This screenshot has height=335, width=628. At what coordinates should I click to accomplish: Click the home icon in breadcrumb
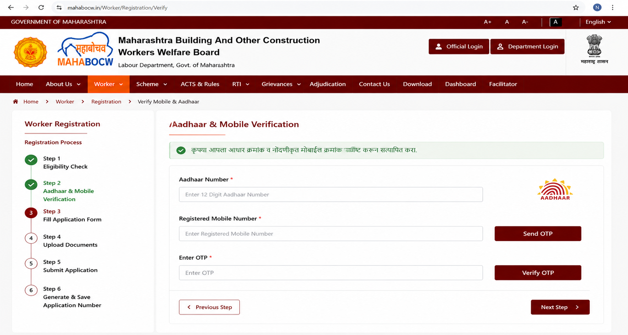tap(15, 102)
